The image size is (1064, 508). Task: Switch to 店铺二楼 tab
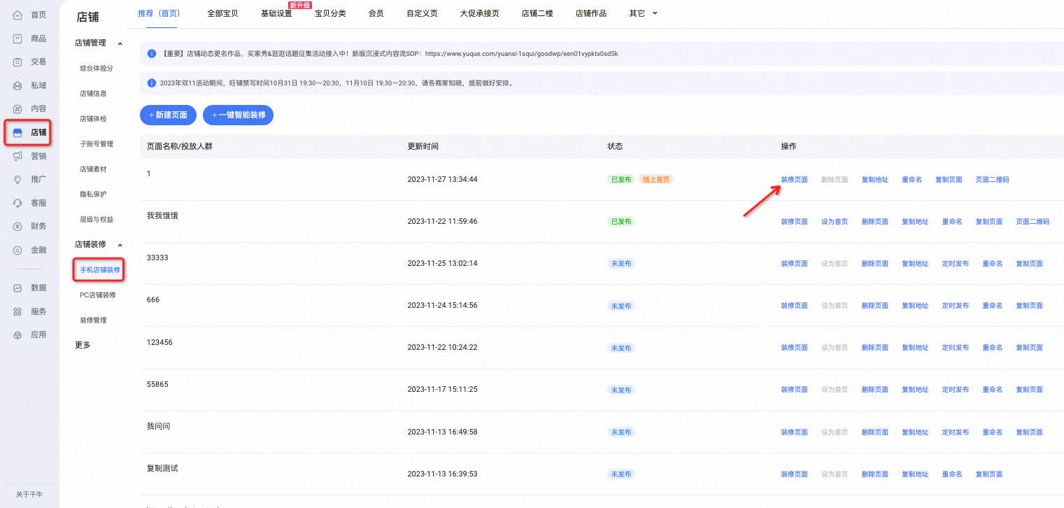pos(537,13)
